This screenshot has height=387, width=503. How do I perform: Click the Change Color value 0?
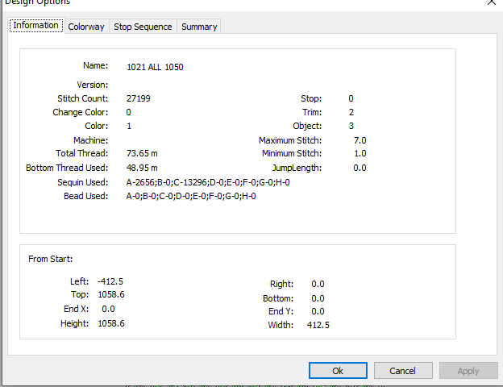[129, 112]
